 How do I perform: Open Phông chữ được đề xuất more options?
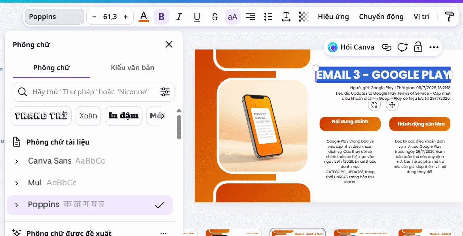(x=163, y=234)
